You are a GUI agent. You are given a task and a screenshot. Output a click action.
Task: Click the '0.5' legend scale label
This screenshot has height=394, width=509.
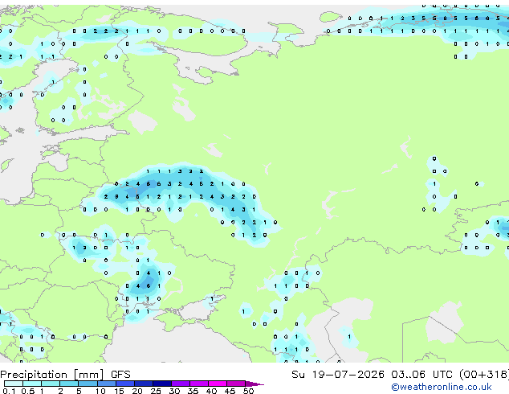27,391
